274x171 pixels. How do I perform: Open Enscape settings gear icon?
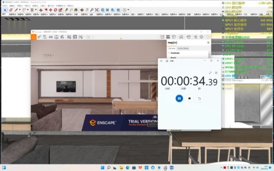click(x=201, y=37)
